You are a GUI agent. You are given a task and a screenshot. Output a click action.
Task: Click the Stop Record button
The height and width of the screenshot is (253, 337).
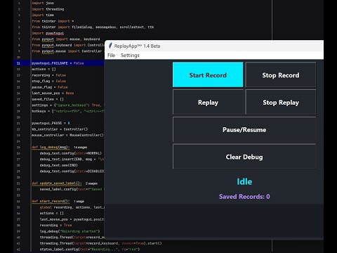281,74
